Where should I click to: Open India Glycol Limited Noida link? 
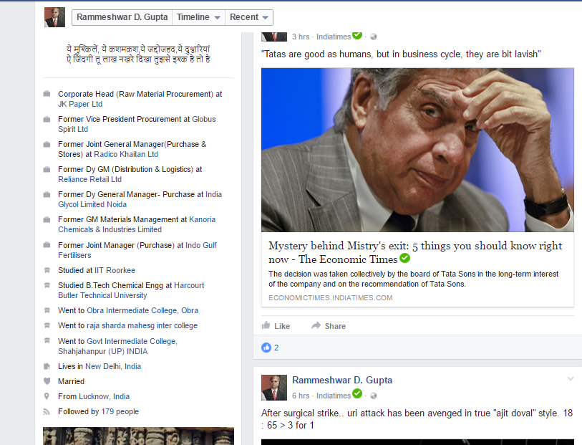[140, 199]
